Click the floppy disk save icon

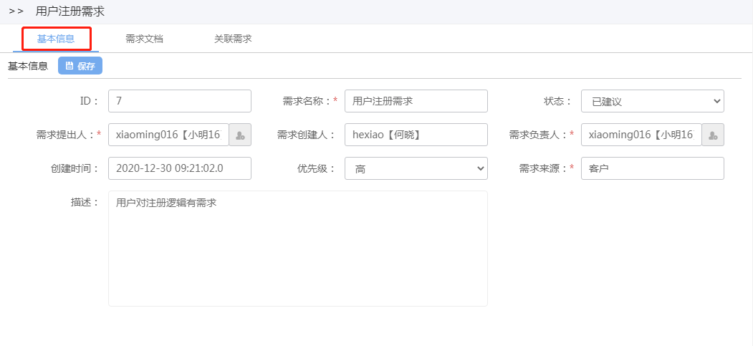[x=69, y=66]
